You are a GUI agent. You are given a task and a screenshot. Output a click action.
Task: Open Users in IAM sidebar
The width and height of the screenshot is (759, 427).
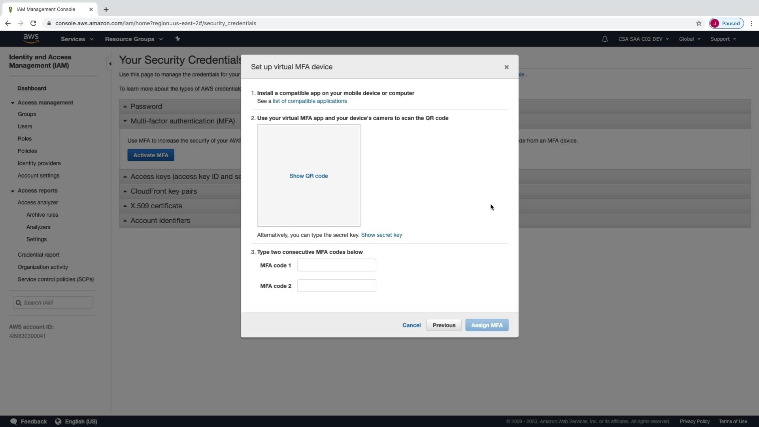25,127
